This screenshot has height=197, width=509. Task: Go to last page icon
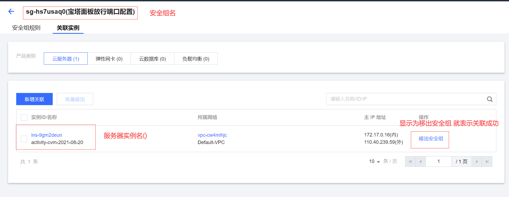(x=487, y=162)
